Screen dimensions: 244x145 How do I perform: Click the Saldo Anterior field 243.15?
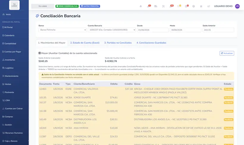point(218,30)
